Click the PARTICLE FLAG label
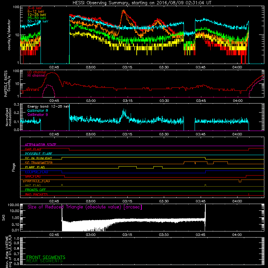This screenshot has width=268, height=268. click(x=37, y=181)
